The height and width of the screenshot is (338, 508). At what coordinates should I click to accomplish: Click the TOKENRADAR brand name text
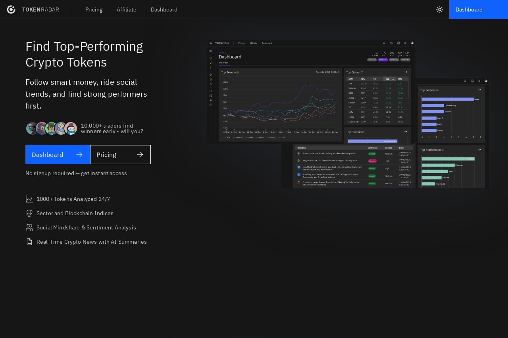point(40,10)
